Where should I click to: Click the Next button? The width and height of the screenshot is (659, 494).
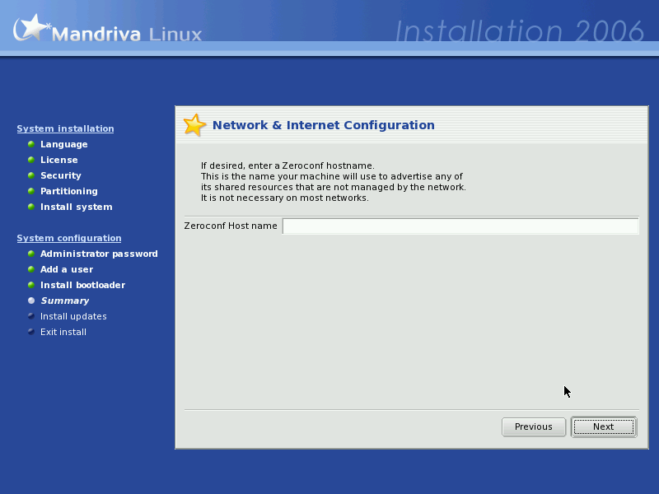point(604,426)
